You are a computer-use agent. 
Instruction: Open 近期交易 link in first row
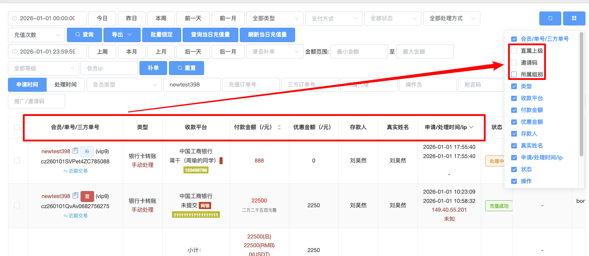tap(75, 171)
